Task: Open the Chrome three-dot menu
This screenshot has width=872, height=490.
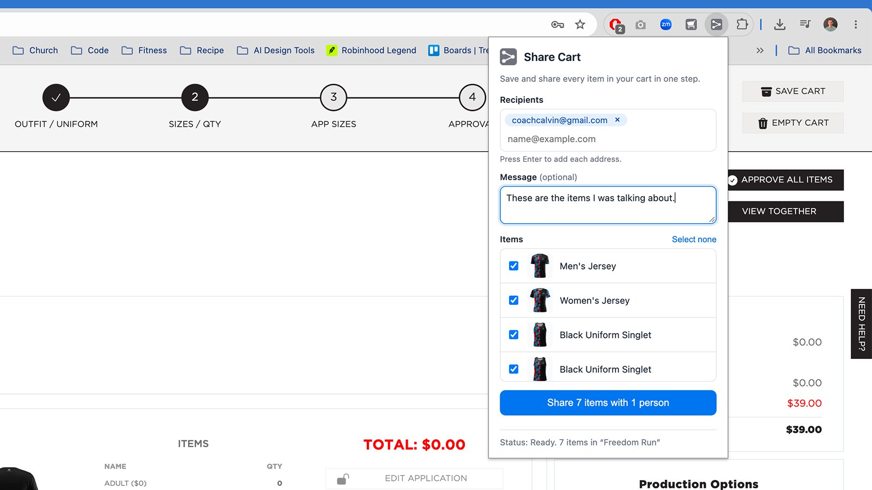Action: (x=856, y=24)
